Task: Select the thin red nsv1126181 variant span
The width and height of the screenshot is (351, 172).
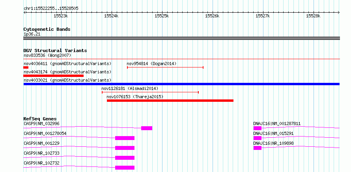Action: point(150,92)
